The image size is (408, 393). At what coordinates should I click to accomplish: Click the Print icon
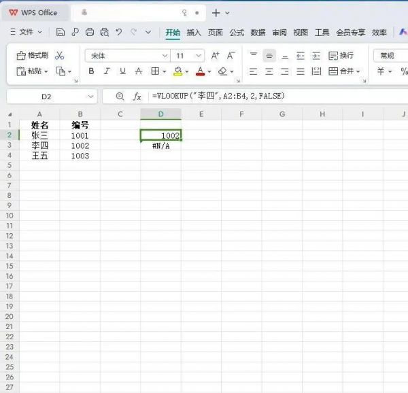click(x=90, y=32)
